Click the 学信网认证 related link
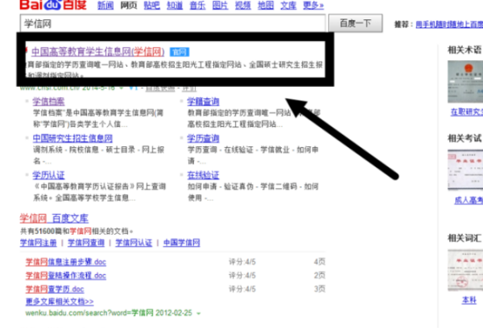This screenshot has height=328, width=483. [134, 243]
